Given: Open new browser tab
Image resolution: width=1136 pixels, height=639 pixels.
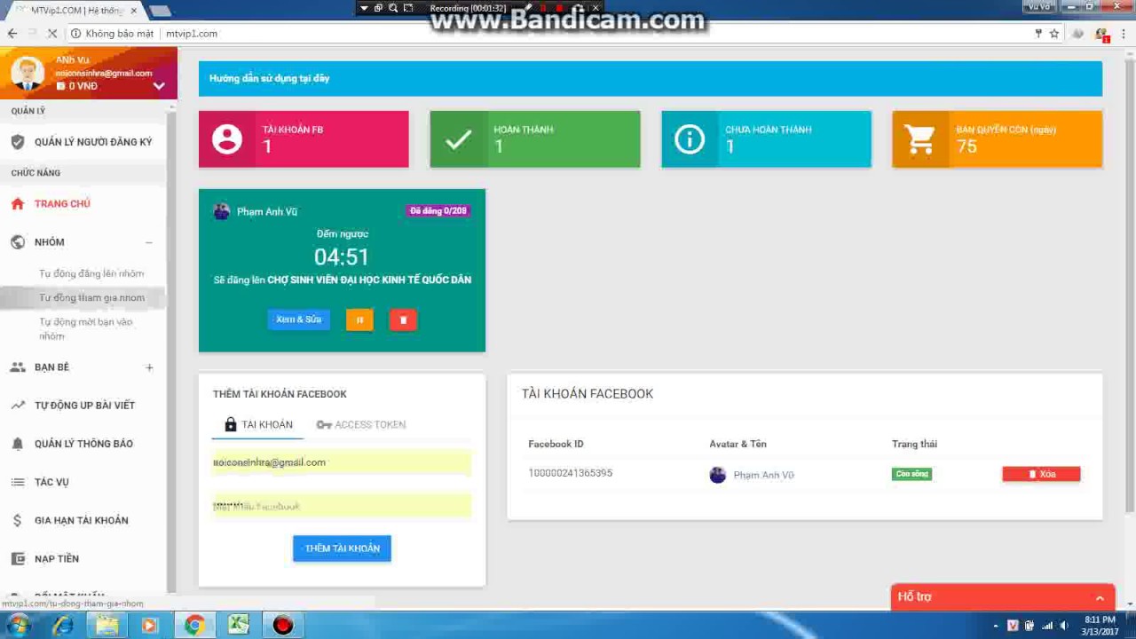Looking at the screenshot, I should coord(161,11).
